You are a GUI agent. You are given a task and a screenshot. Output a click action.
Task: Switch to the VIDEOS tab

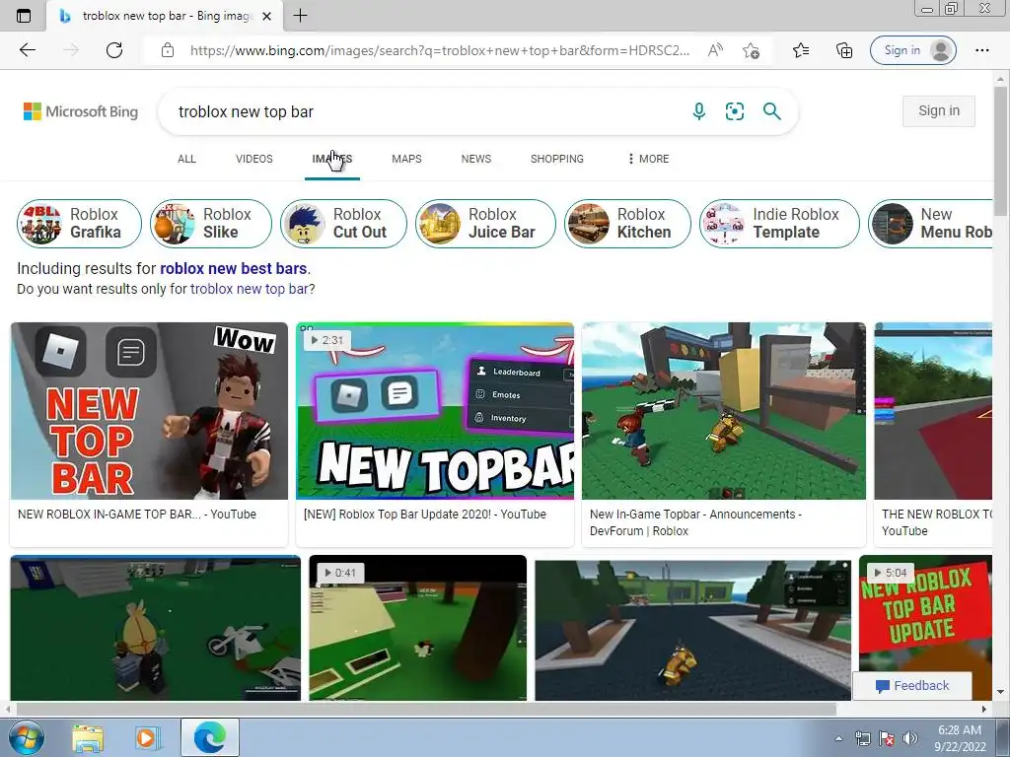click(x=253, y=159)
